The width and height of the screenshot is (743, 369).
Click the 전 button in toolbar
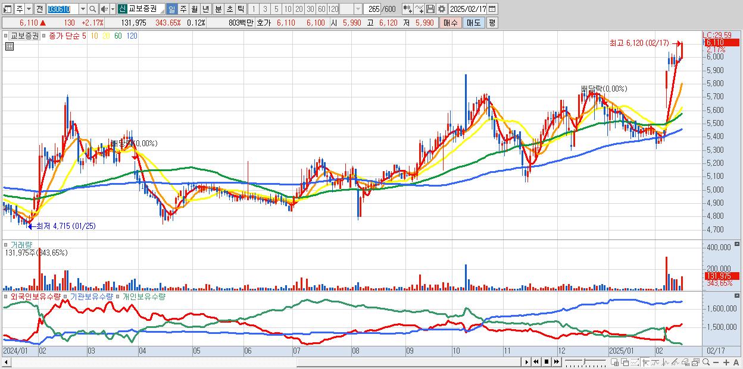coord(39,9)
